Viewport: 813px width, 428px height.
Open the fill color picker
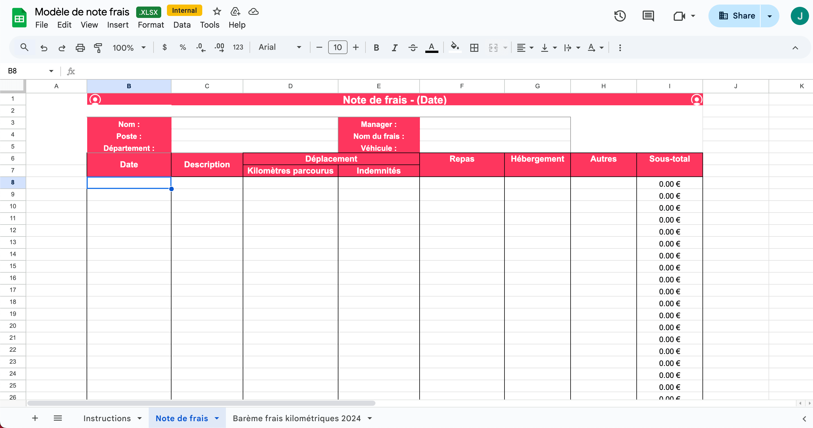click(x=454, y=48)
